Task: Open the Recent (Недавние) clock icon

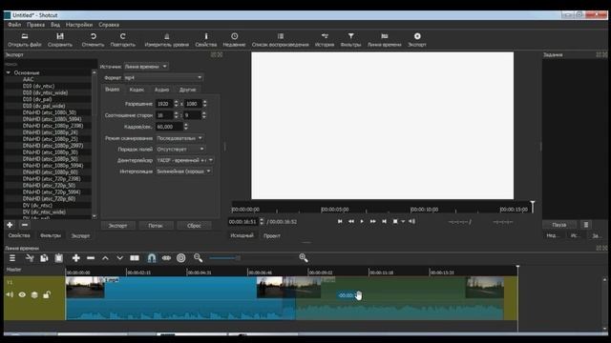Action: coord(234,36)
